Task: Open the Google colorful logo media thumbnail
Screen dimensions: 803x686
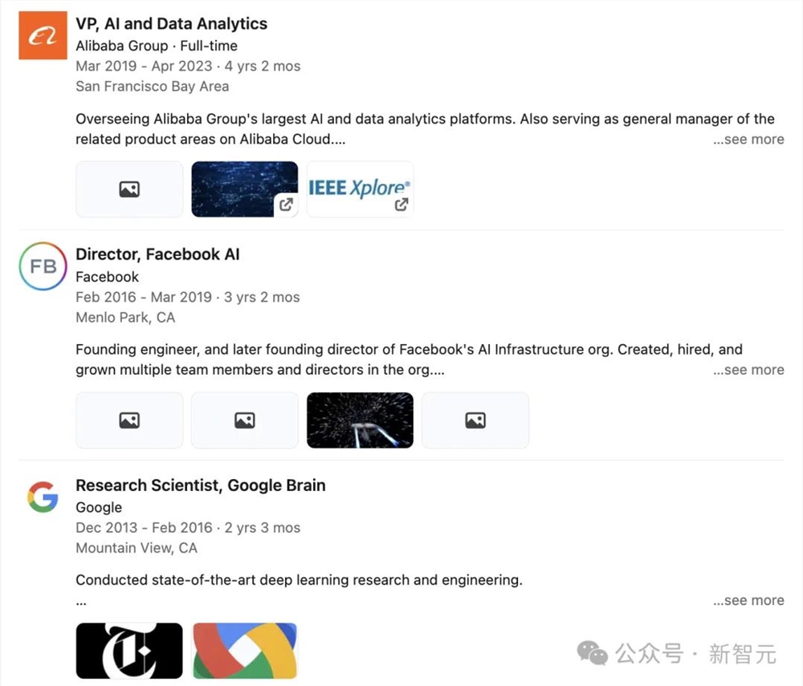Action: (245, 651)
